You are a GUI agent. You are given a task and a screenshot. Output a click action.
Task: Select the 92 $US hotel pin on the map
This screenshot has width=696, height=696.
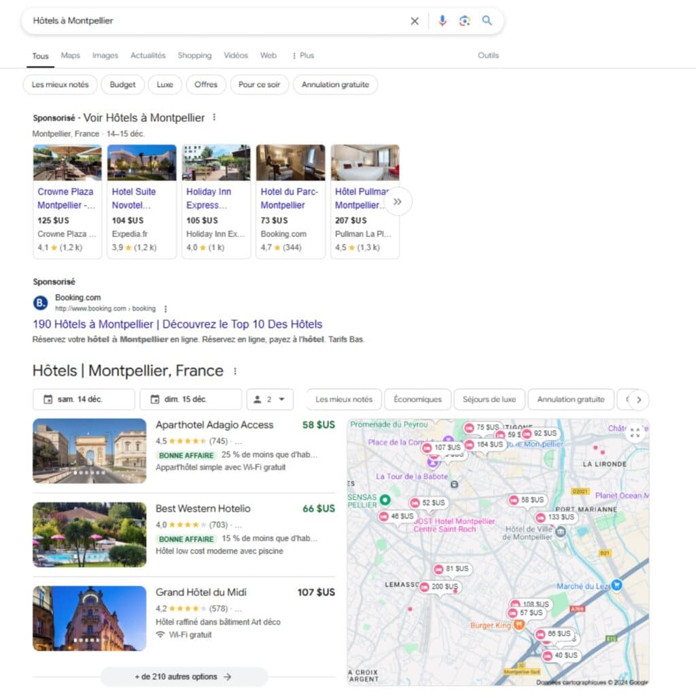pyautogui.click(x=540, y=433)
